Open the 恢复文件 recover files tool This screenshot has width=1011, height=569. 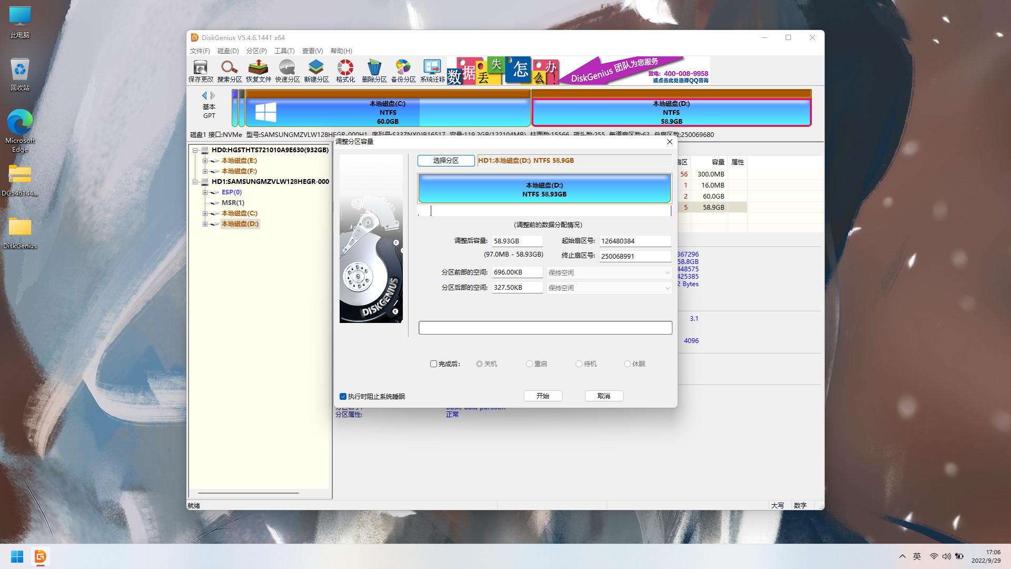click(259, 71)
